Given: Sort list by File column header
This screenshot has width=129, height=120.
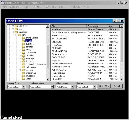Looking at the screenshot, I should point(69,26).
